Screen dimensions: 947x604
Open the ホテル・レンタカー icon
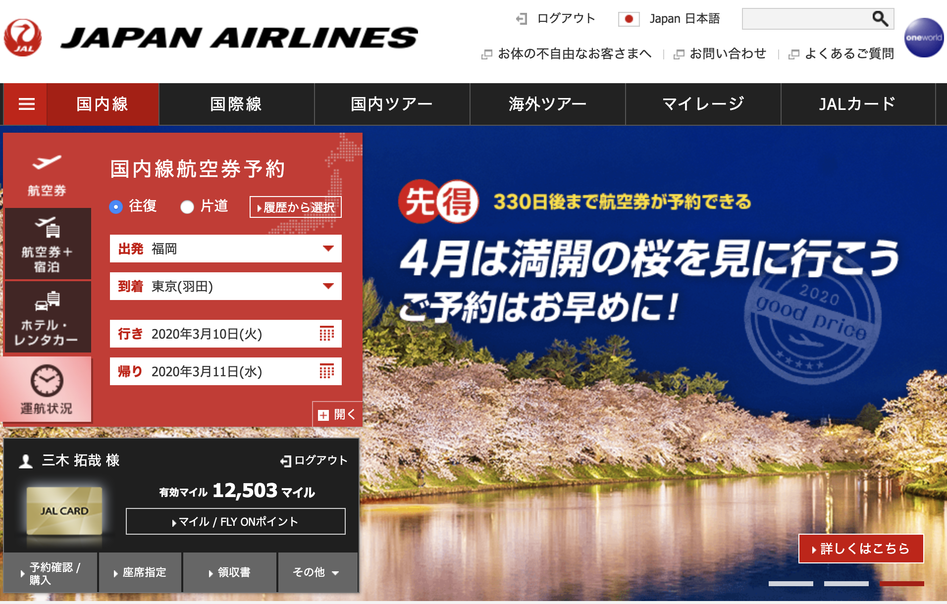point(48,300)
